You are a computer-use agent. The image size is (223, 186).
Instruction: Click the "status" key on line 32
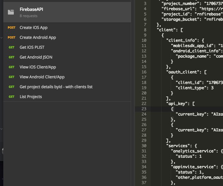click(x=185, y=156)
